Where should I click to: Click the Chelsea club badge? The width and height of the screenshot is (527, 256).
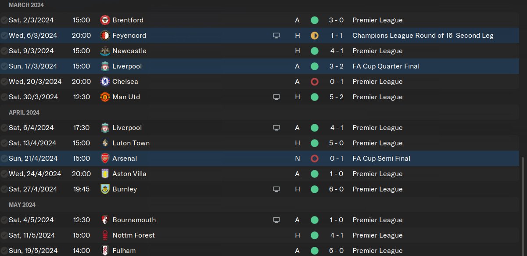(x=105, y=82)
